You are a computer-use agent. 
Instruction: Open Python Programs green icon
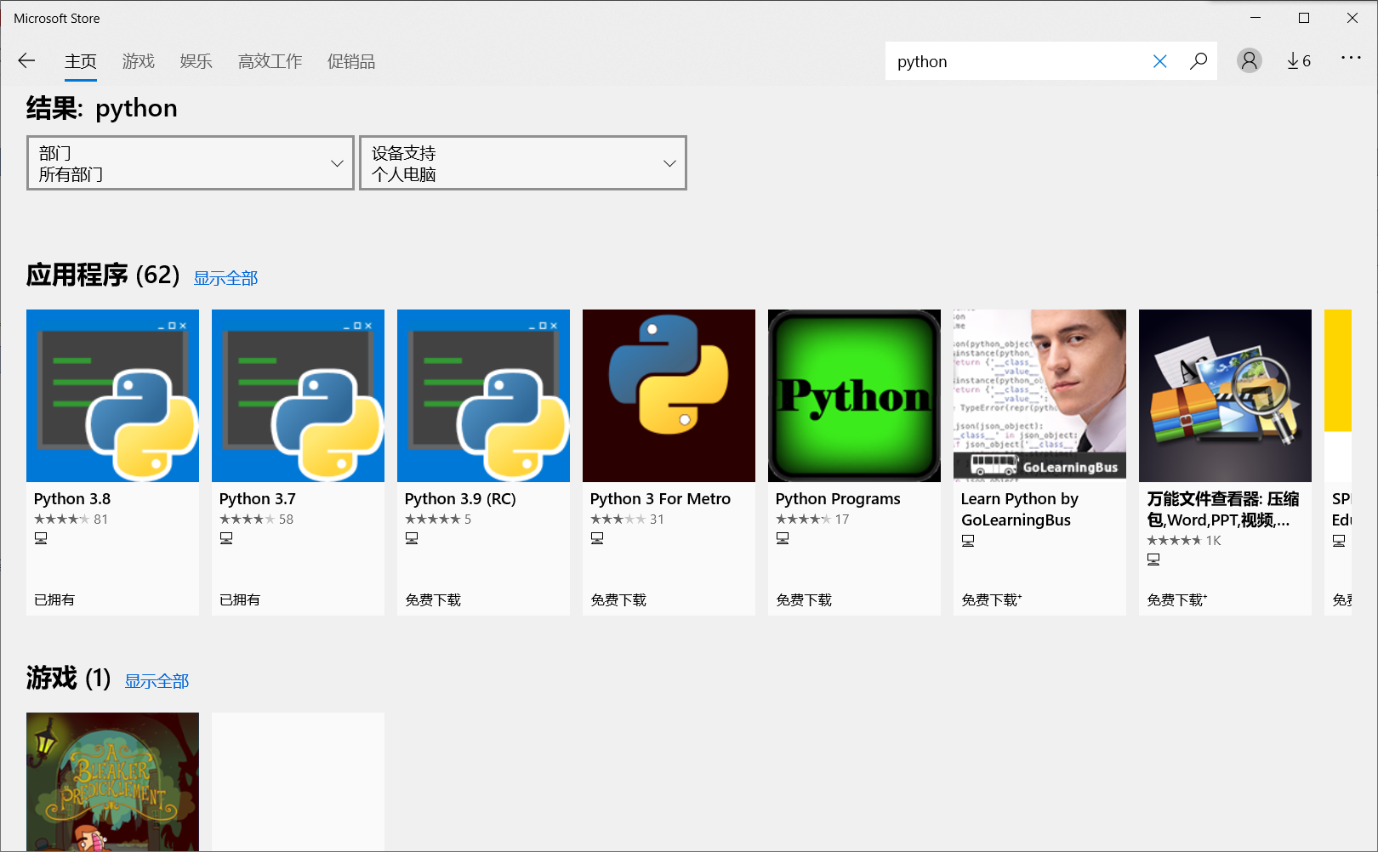tap(854, 395)
